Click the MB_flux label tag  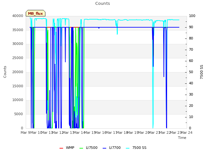point(35,13)
